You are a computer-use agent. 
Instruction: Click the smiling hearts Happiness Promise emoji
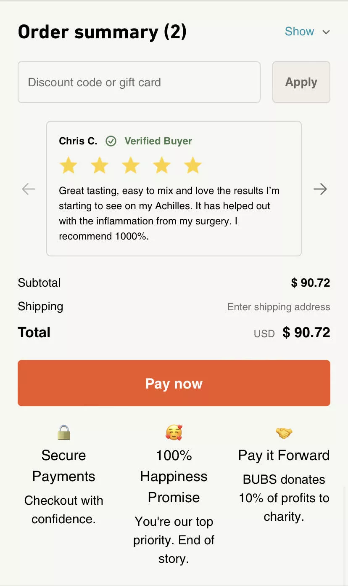pos(174,432)
